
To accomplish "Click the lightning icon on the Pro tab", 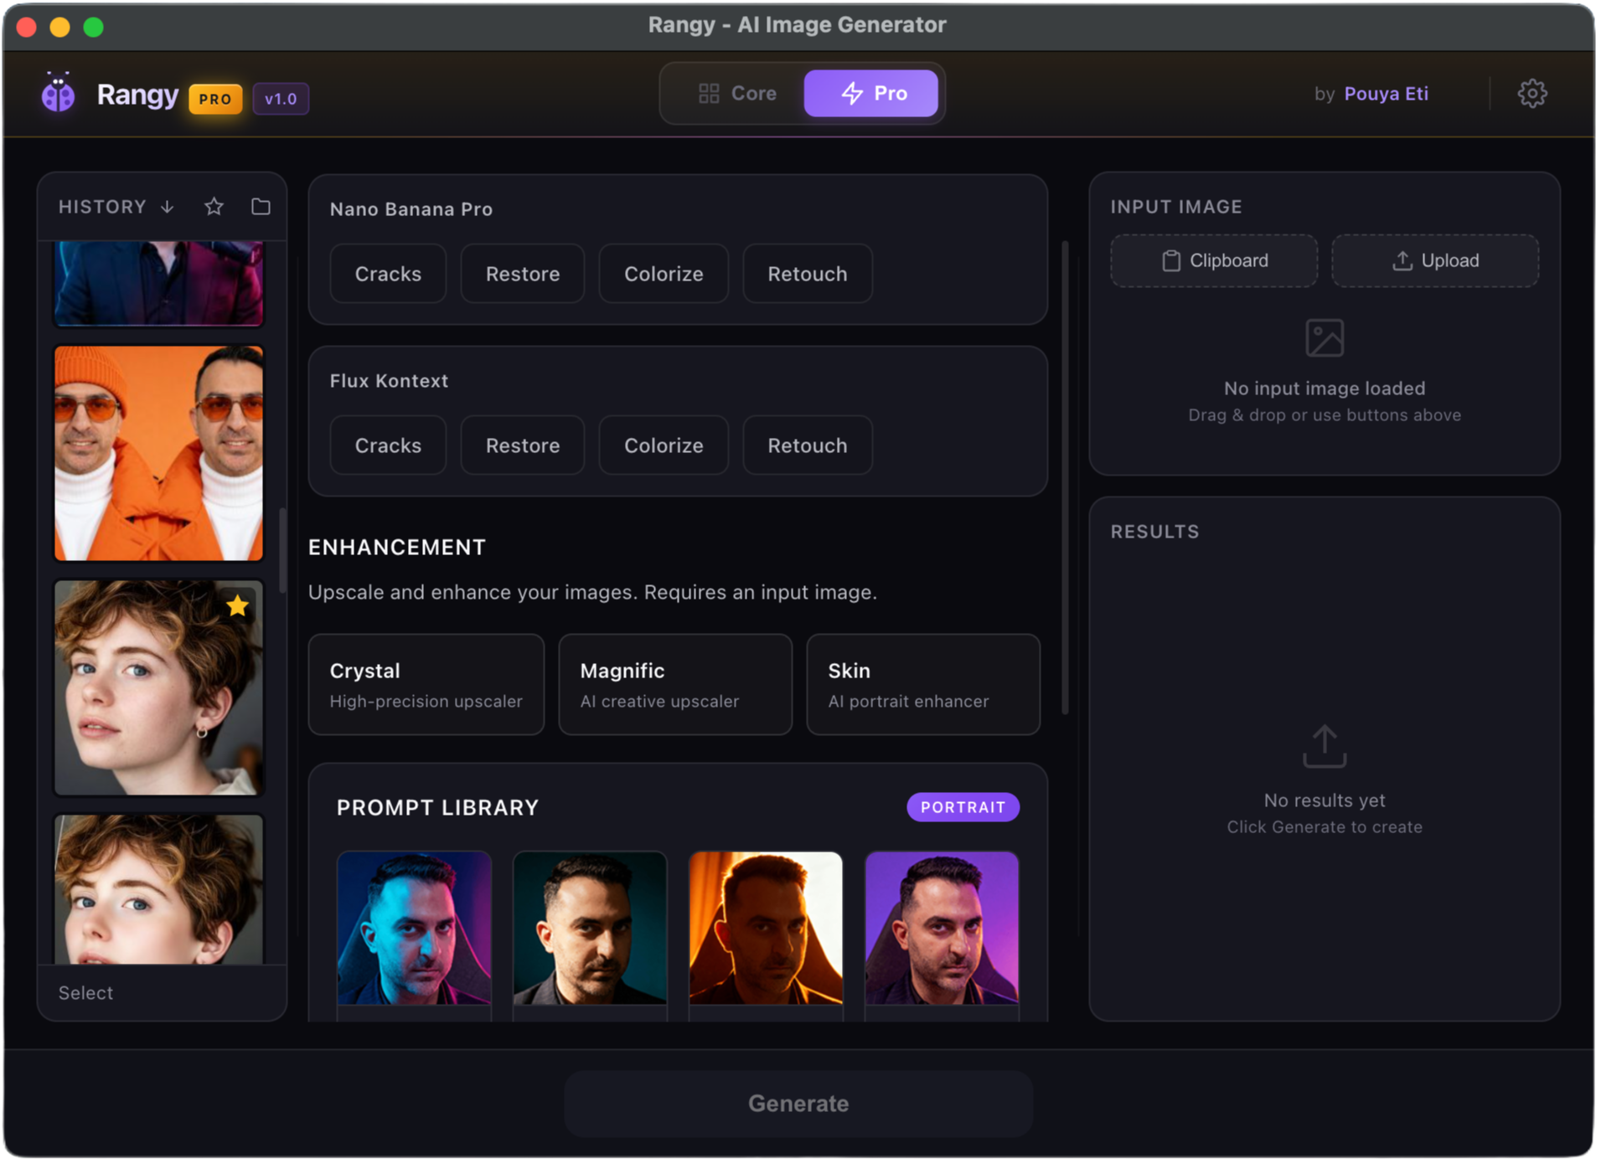I will 851,93.
